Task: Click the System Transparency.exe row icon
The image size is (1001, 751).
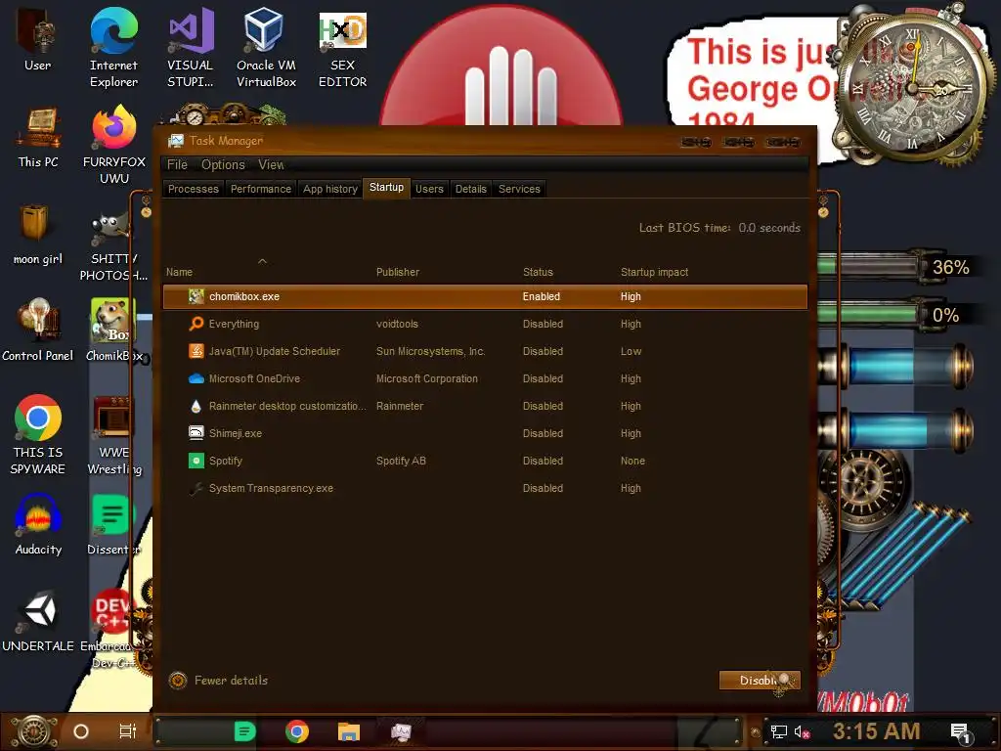Action: 196,488
